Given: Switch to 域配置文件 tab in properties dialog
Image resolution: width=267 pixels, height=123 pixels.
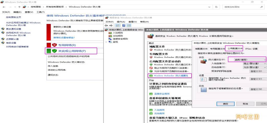Looking at the screenshot, I should pos(201,49).
